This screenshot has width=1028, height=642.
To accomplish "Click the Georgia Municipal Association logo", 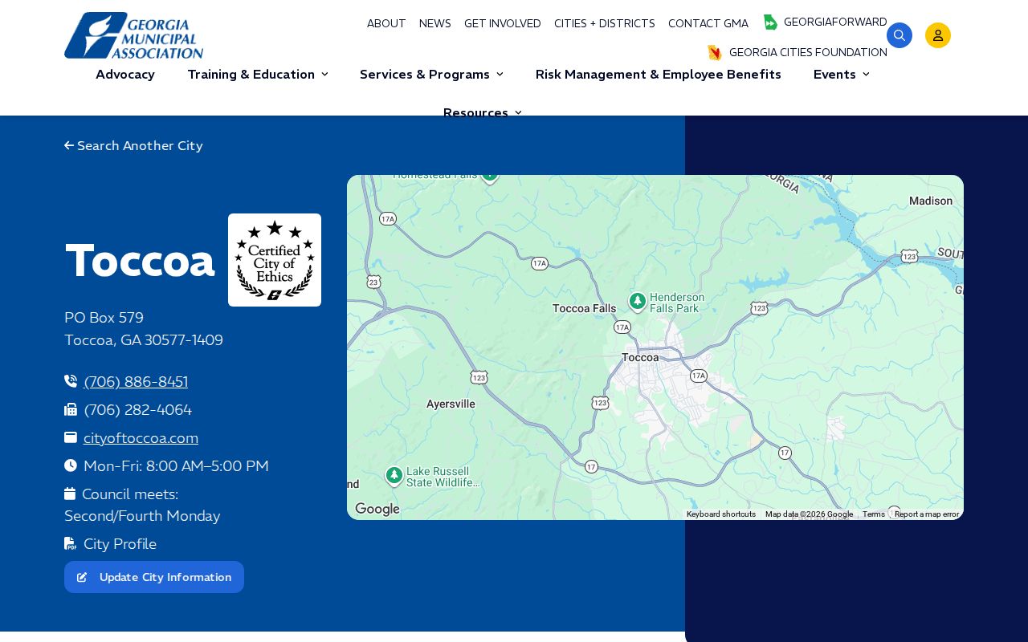I will pos(133,35).
